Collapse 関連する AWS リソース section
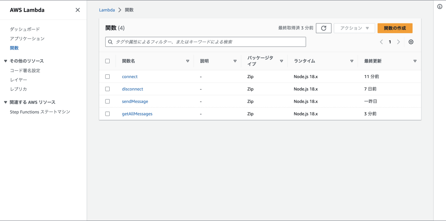Image resolution: width=446 pixels, height=221 pixels. [x=6, y=102]
